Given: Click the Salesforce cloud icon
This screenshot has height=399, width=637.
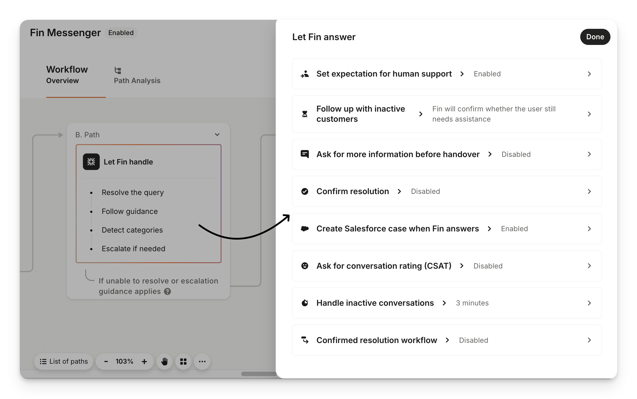Looking at the screenshot, I should point(305,229).
